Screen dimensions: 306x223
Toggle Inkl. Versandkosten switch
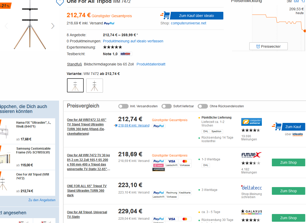click(x=123, y=106)
